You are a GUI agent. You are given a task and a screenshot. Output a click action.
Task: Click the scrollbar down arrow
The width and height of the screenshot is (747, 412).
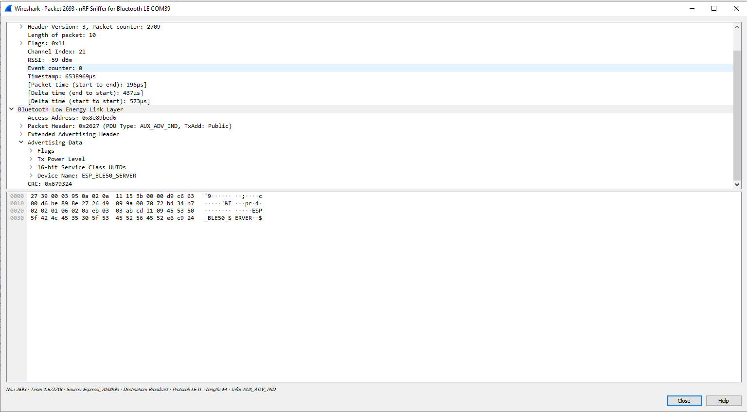(737, 184)
